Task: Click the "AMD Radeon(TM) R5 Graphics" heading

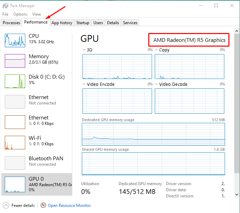Action: [x=190, y=40]
